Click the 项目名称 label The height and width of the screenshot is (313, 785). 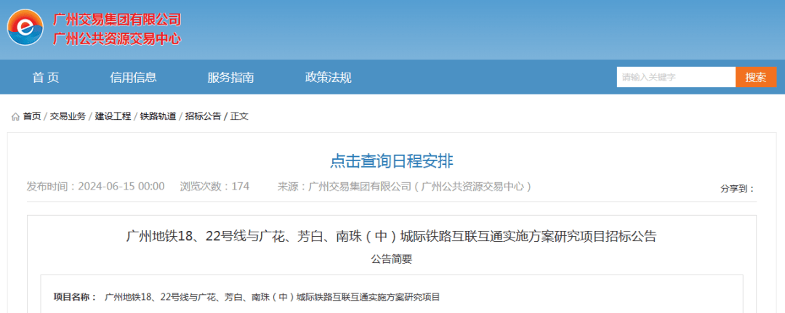76,297
